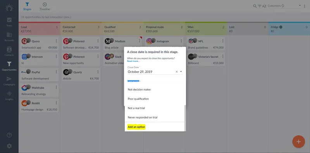Click the Fridge stage header
This screenshot has height=153, width=310.
click(289, 29)
